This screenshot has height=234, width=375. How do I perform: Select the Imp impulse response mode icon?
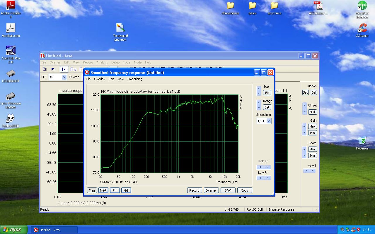(64, 69)
